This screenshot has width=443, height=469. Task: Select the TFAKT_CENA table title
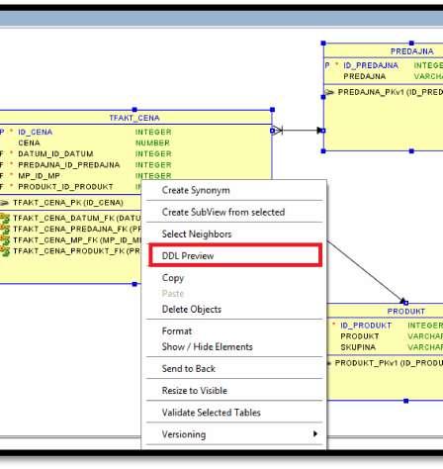[134, 118]
